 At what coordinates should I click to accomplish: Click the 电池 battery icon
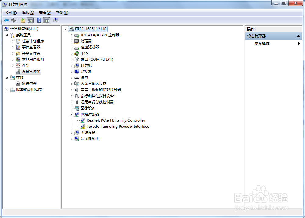77,53
